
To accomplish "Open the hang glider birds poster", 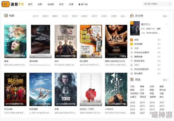I will tap(40, 89).
